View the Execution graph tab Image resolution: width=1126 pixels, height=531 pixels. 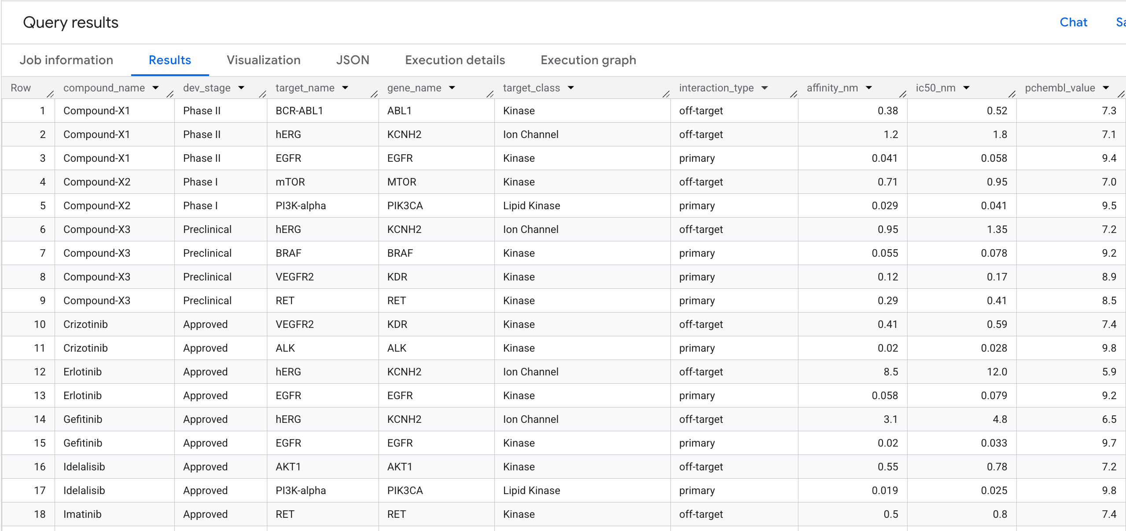point(589,60)
